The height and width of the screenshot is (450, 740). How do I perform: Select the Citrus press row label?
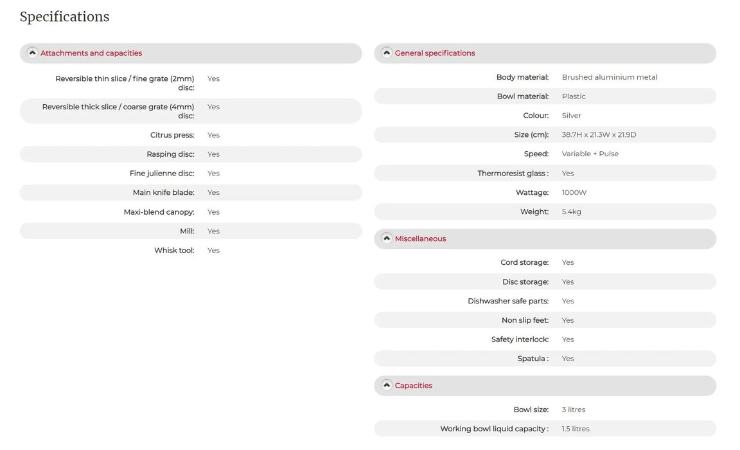pyautogui.click(x=172, y=135)
